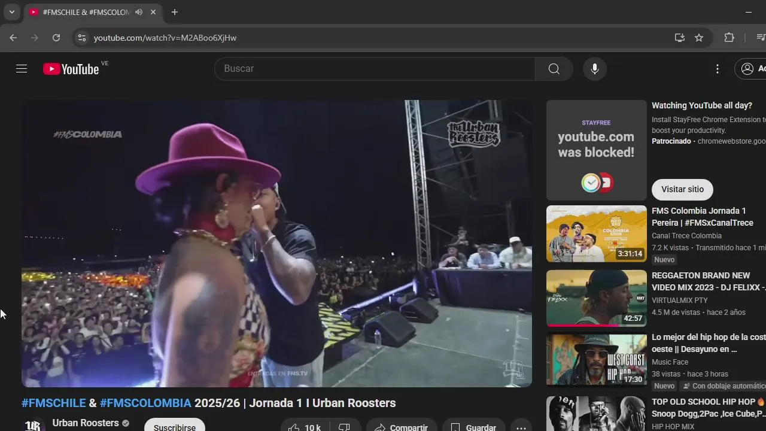Open Canal Trece Colombia channel text
The image size is (766, 431).
[686, 236]
